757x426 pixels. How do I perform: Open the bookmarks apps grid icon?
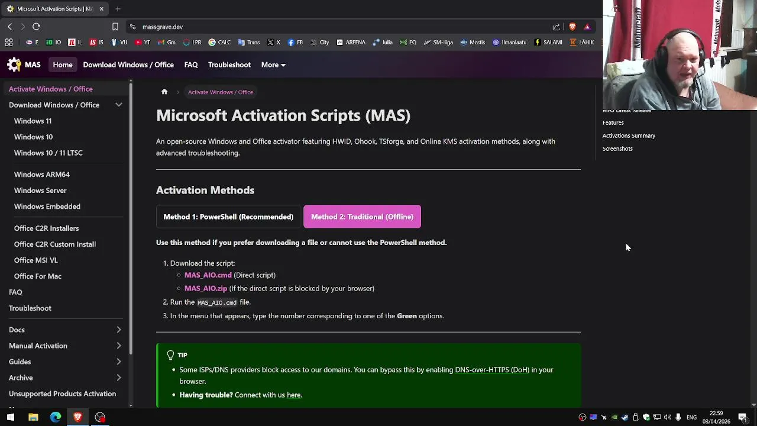(x=9, y=42)
